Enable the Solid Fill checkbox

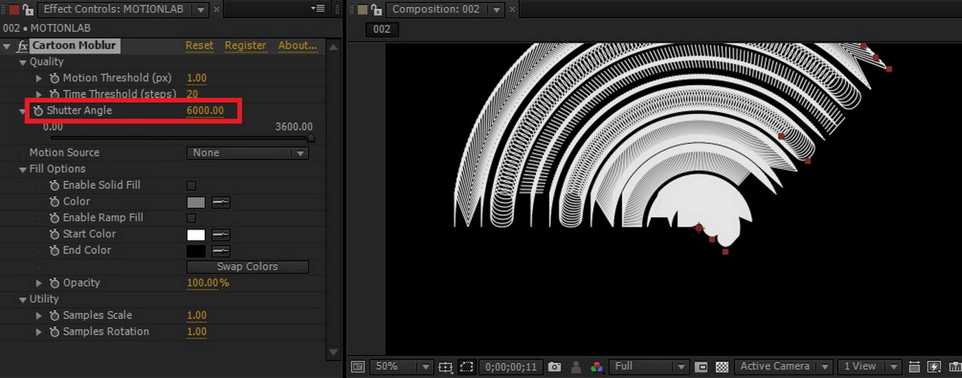pyautogui.click(x=192, y=186)
